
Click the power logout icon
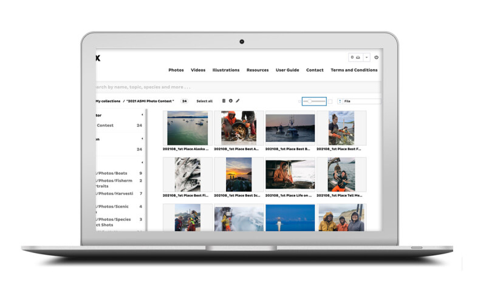point(376,58)
